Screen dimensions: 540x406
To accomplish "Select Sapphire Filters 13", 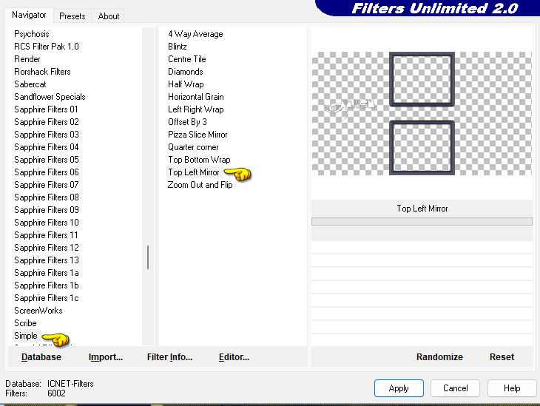I will [47, 260].
